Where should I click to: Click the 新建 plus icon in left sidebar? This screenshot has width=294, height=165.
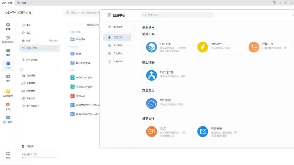8,25
